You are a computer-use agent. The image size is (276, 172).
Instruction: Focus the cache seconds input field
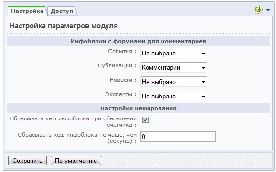[178, 137]
